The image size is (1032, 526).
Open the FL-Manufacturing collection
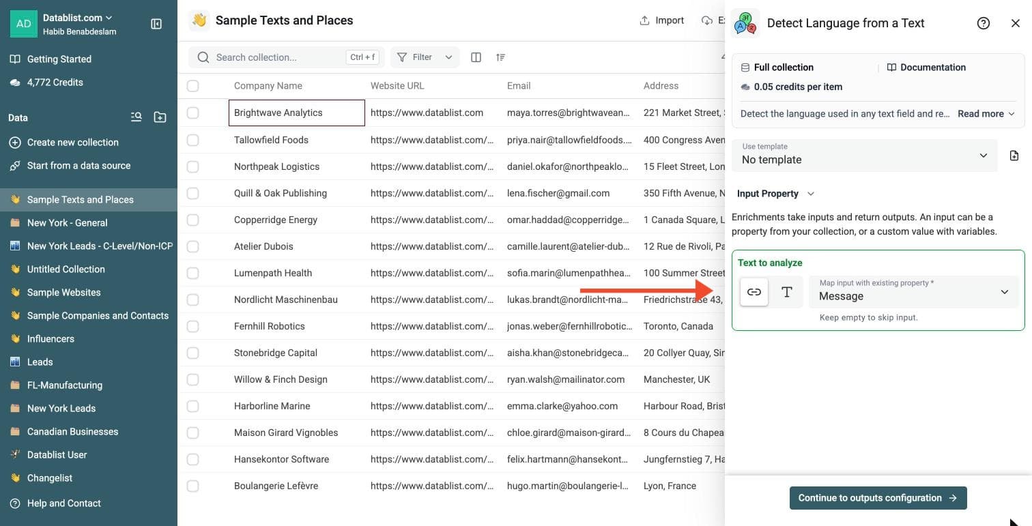pos(88,385)
